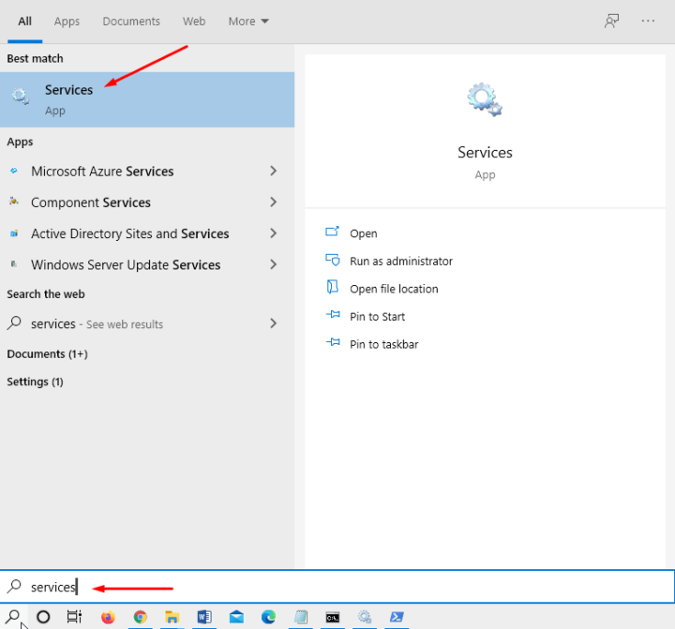Image resolution: width=675 pixels, height=629 pixels.
Task: Expand the services web results arrow
Action: 273,324
